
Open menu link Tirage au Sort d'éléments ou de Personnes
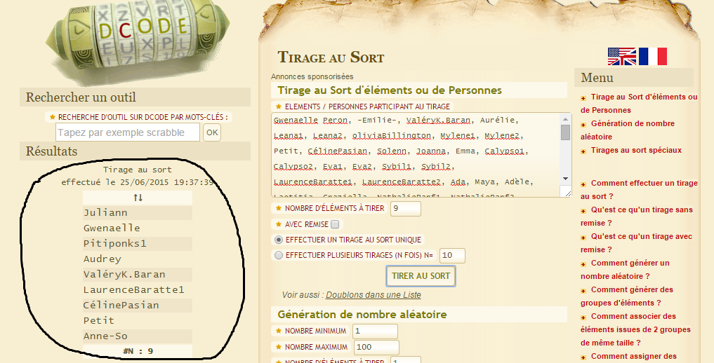(639, 103)
